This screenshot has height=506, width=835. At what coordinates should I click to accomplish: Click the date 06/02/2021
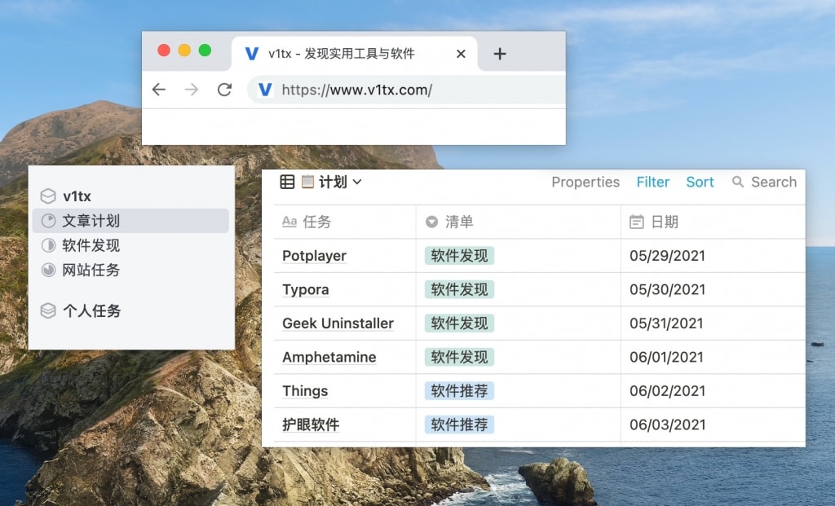point(667,391)
